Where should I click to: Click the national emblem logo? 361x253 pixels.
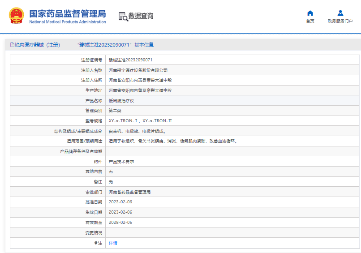point(16,16)
